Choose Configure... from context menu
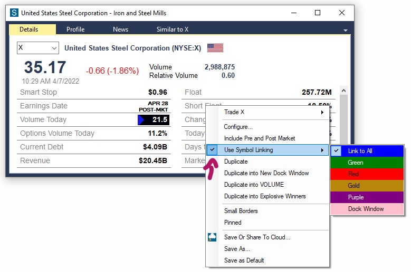 [238, 127]
